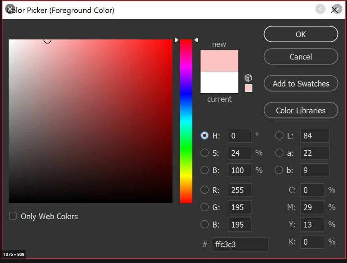Click the L field showing 84
Viewport: 347px width, 263px height.
click(315, 136)
